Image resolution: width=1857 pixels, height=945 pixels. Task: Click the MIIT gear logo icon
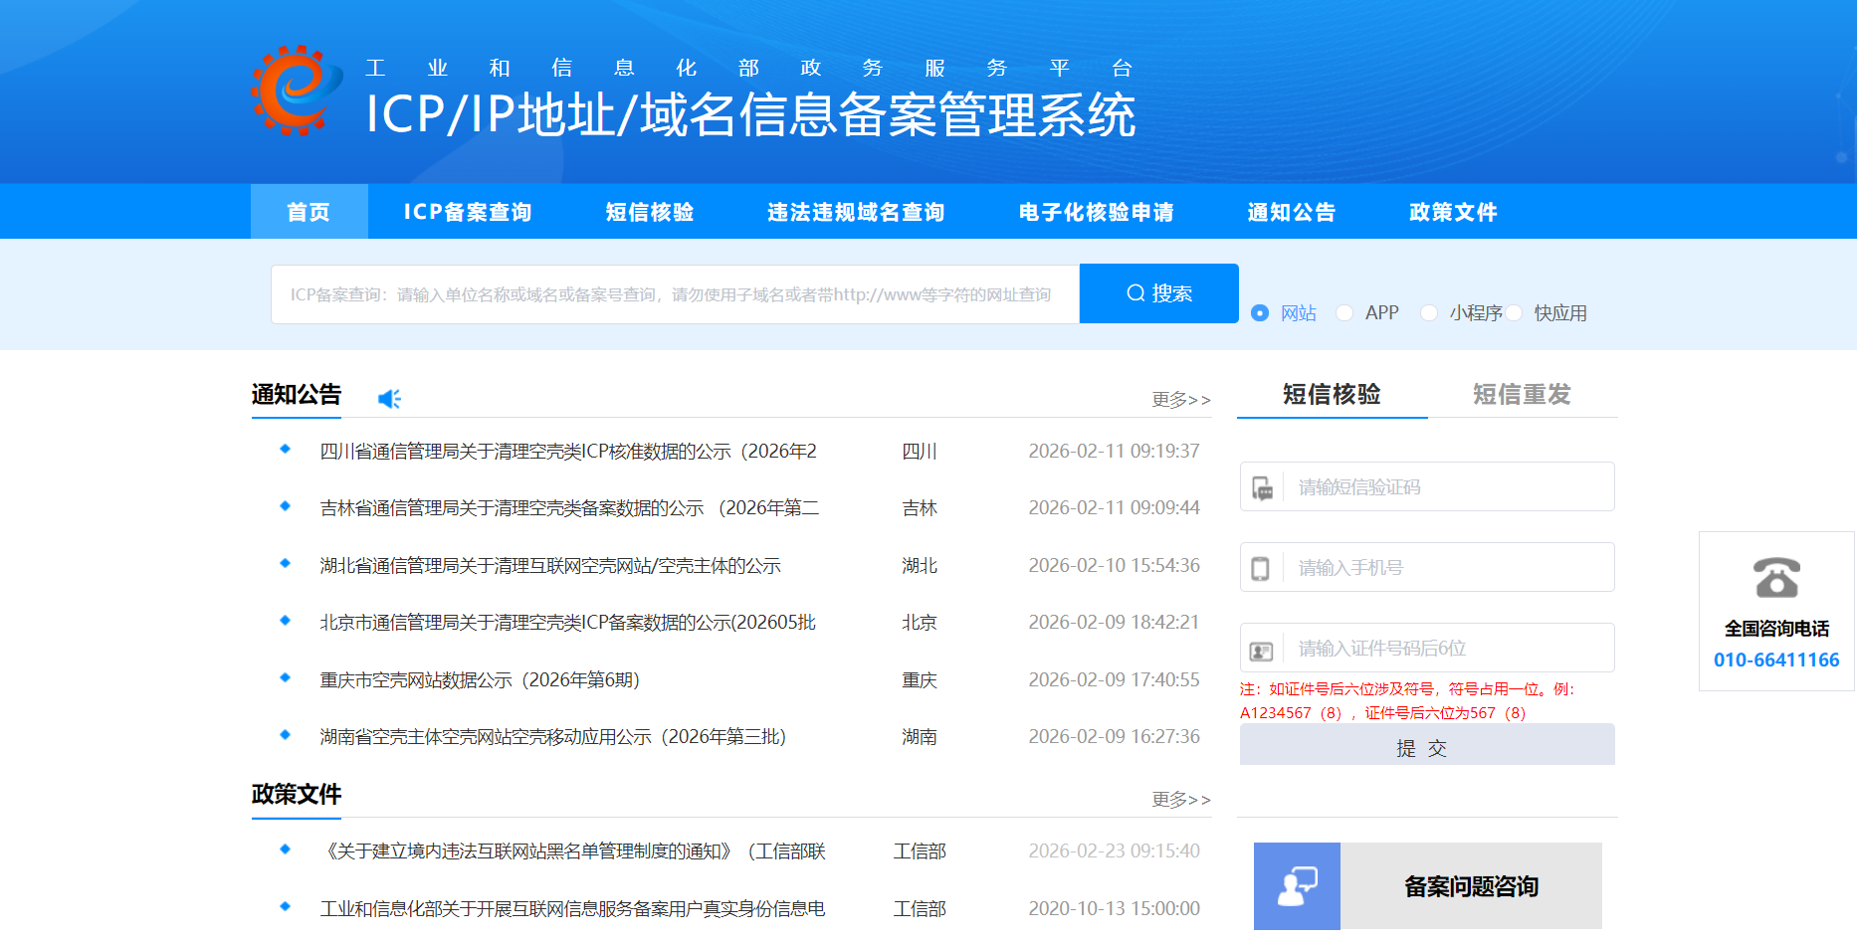295,91
